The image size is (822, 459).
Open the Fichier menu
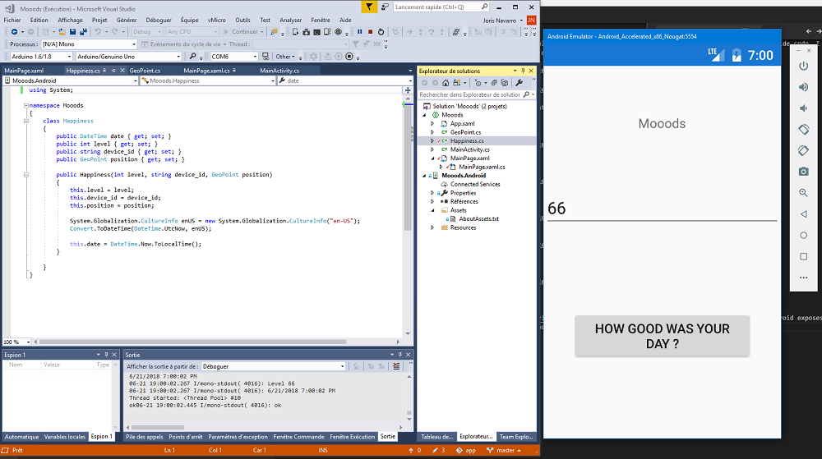(12, 20)
